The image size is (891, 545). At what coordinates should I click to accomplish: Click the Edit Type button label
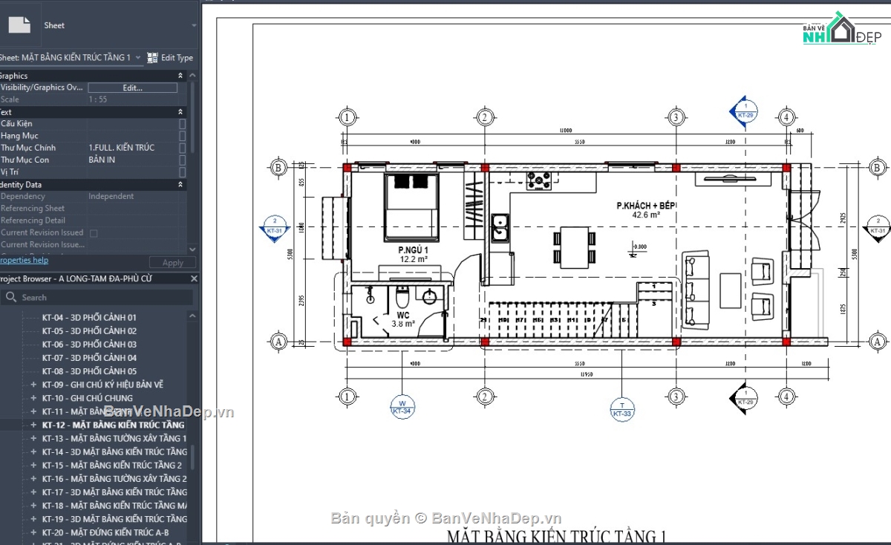177,57
